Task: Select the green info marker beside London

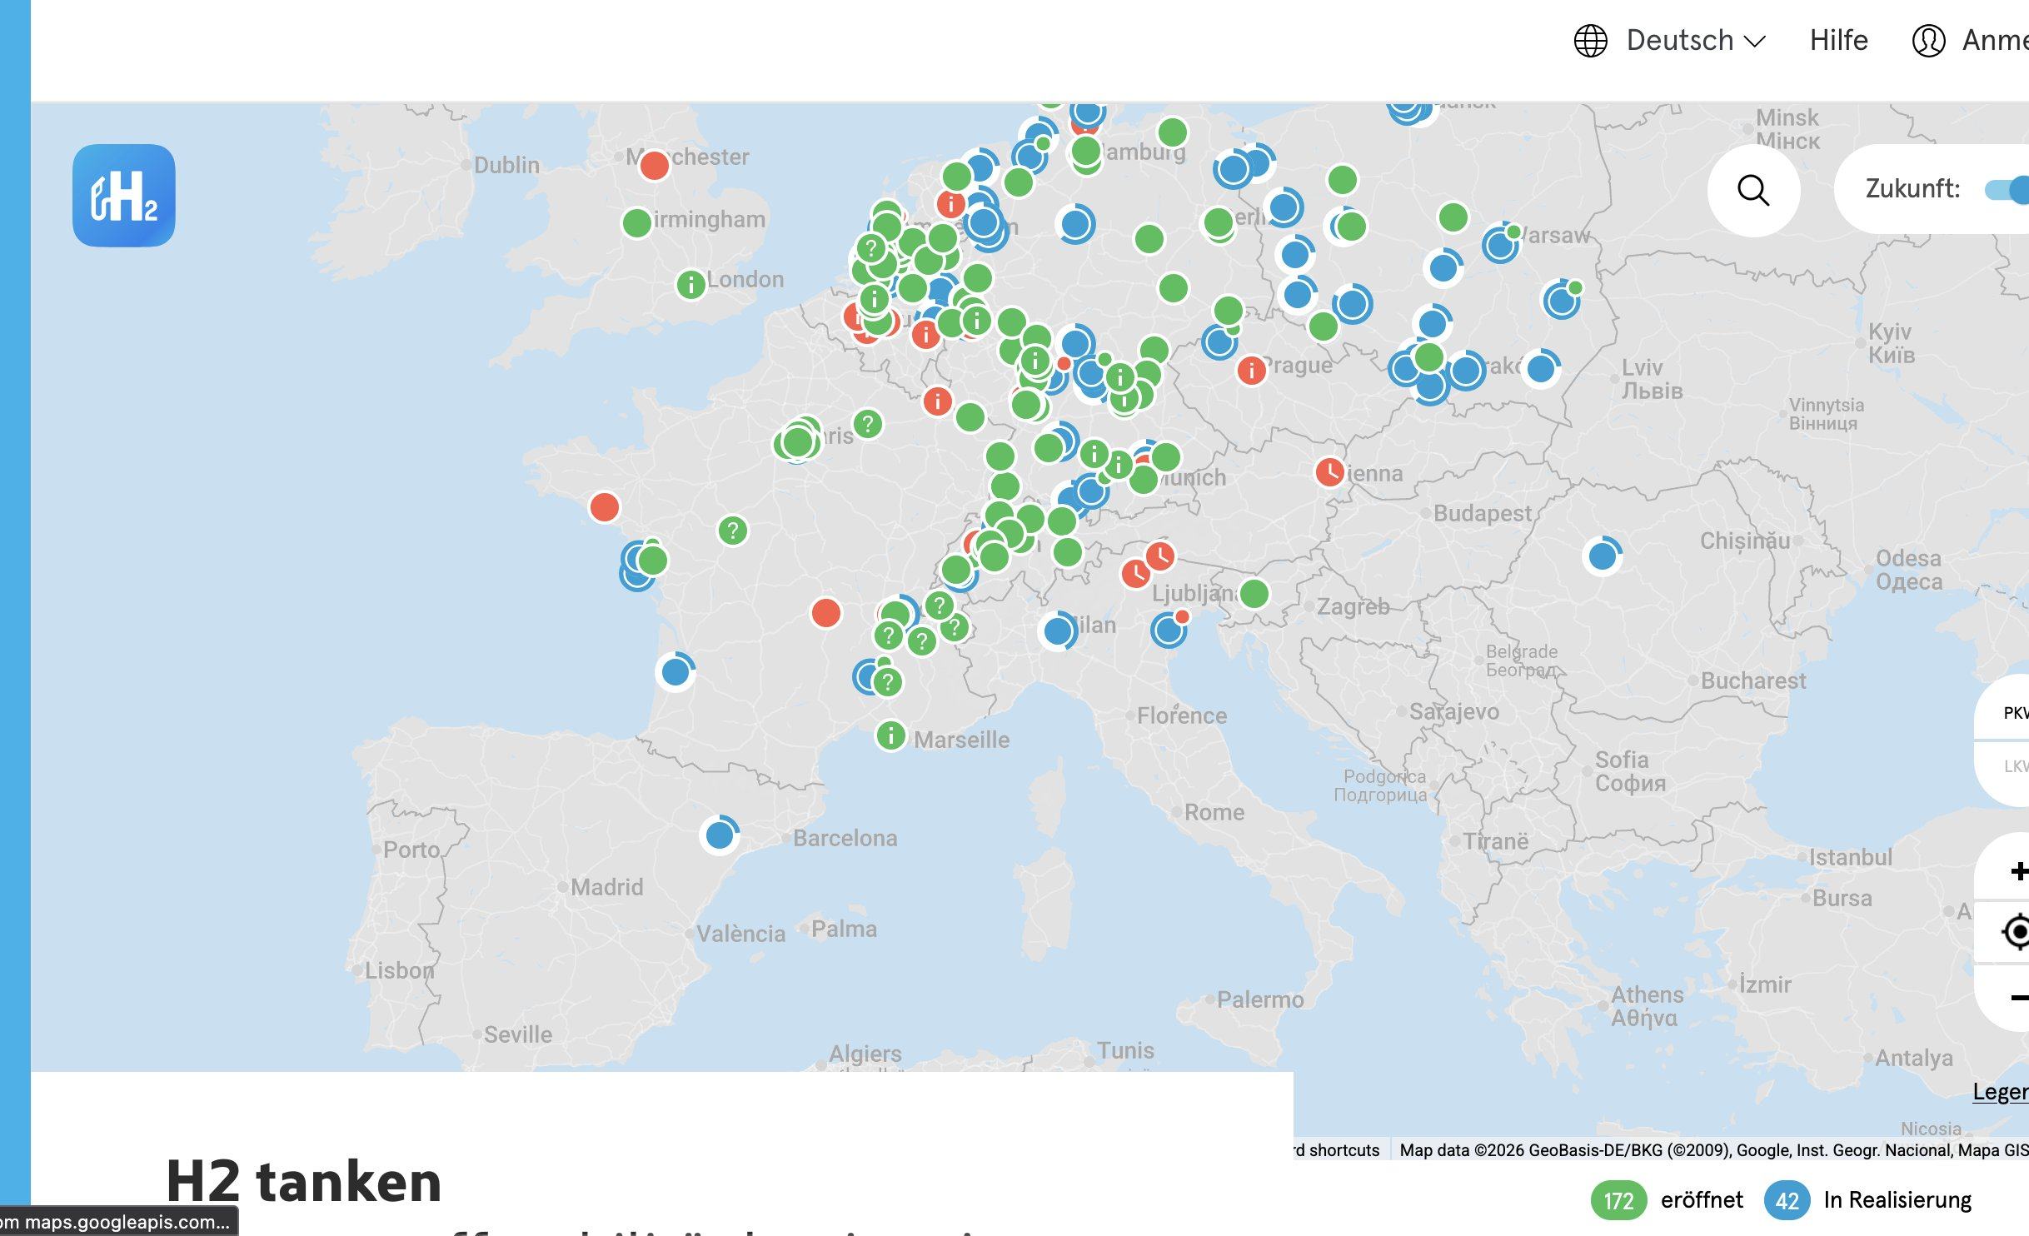Action: click(x=690, y=285)
